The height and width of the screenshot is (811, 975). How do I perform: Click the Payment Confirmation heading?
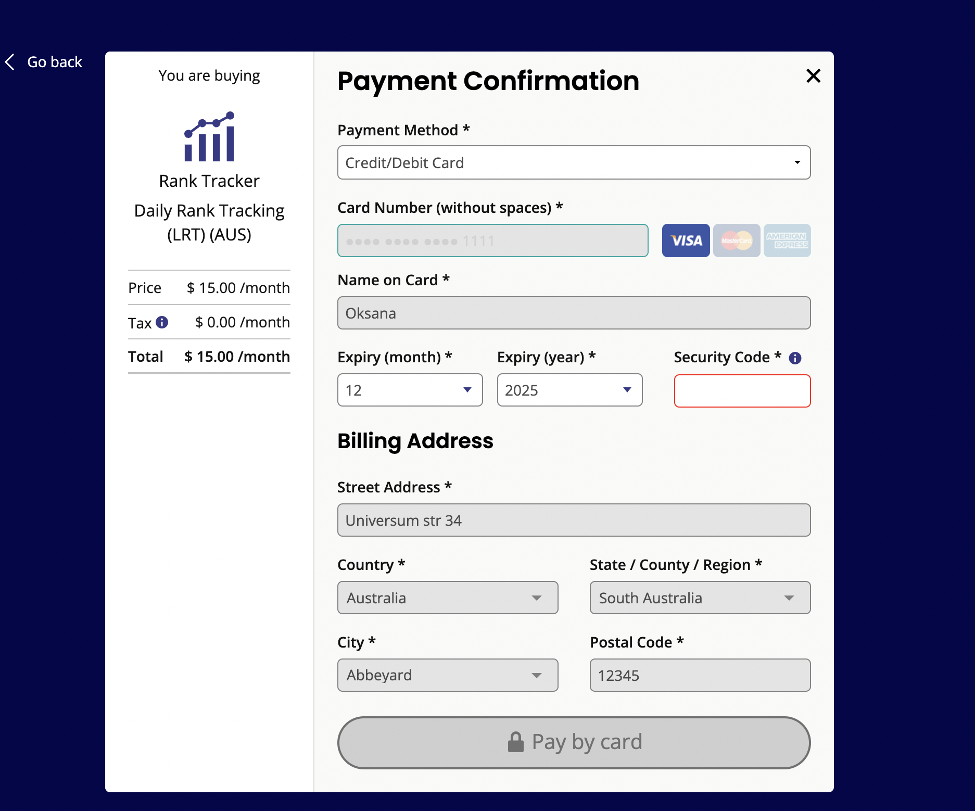pos(488,81)
